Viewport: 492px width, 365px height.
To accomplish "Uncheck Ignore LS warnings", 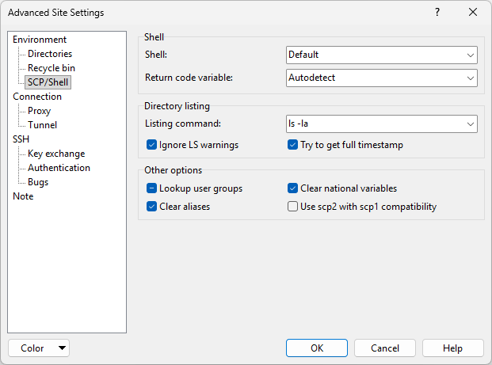I will click(152, 145).
